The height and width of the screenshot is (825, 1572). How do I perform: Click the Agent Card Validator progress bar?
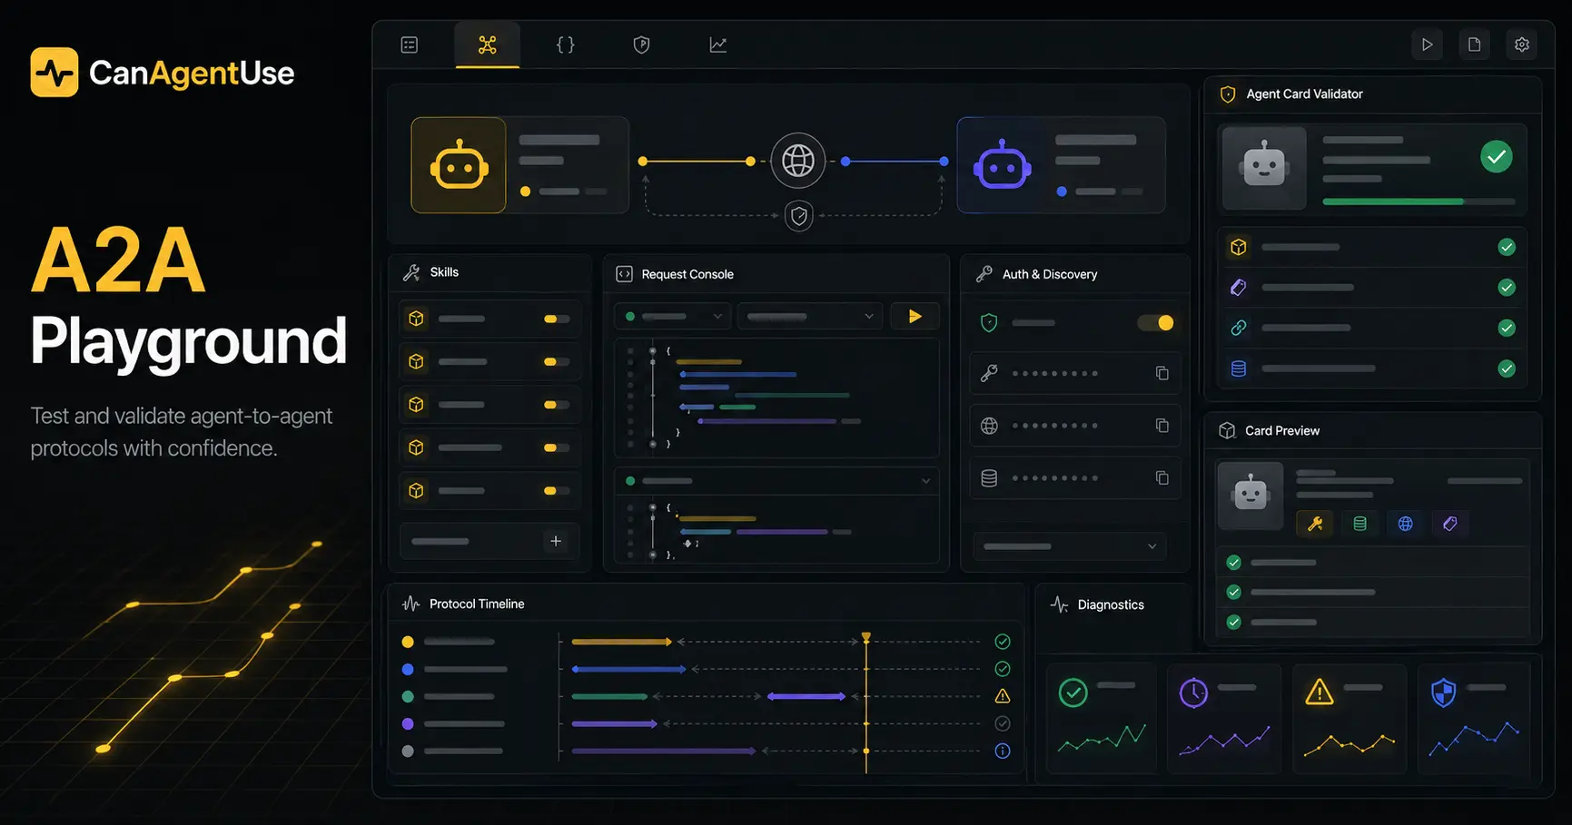point(1419,201)
